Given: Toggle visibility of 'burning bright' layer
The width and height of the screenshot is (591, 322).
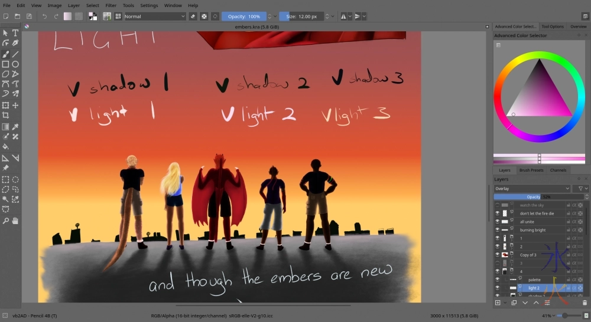Looking at the screenshot, I should click(497, 230).
